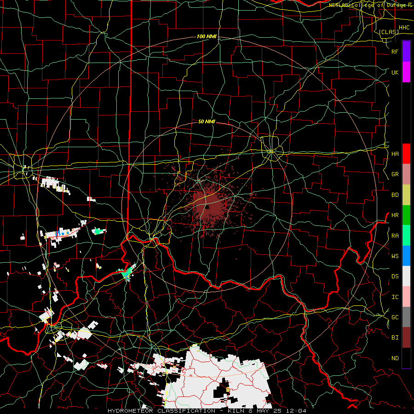
Task: Click the gray GC legend color swatch
Action: click(406, 317)
